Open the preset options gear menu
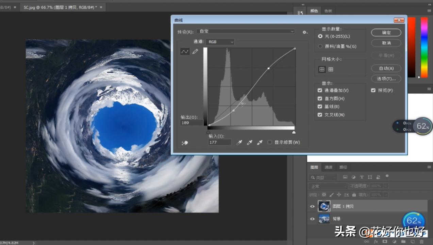This screenshot has height=245, width=433. tap(305, 32)
